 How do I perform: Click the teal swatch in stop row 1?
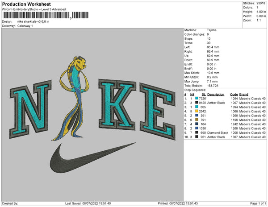click(197, 98)
